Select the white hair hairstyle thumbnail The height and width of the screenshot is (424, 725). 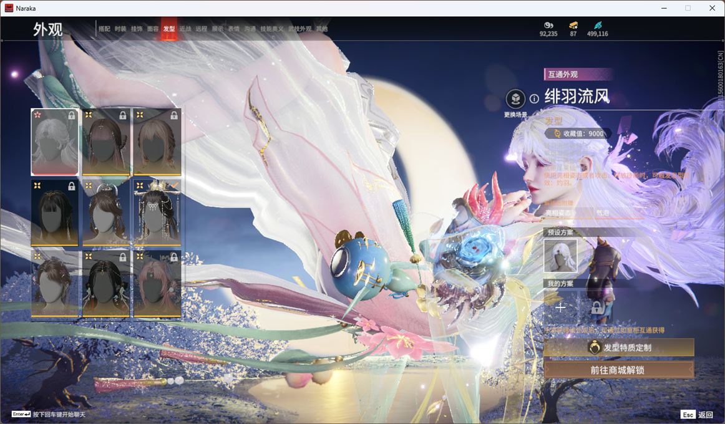tap(54, 142)
